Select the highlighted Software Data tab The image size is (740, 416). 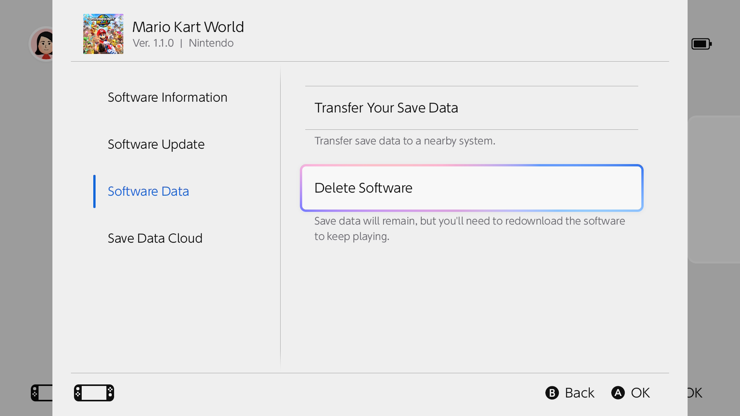[148, 191]
